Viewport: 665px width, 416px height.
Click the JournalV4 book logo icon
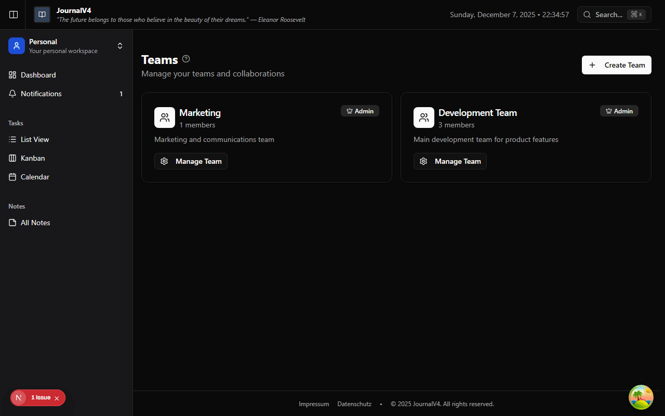click(42, 15)
